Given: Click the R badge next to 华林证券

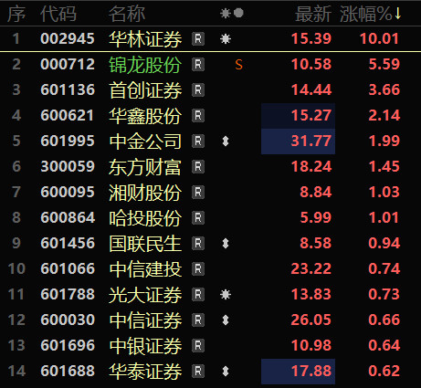Looking at the screenshot, I should [x=198, y=39].
